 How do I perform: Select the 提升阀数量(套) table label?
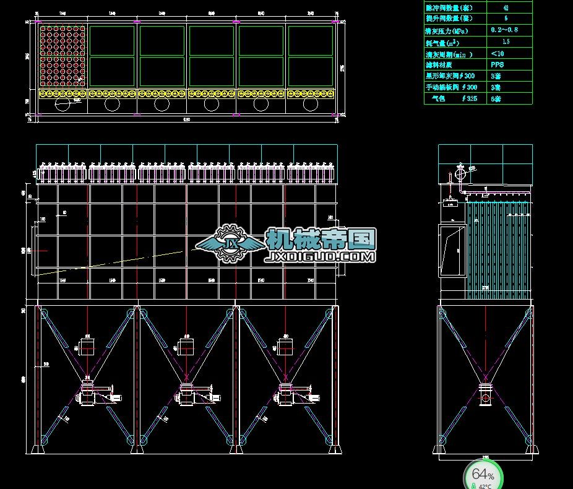(449, 19)
